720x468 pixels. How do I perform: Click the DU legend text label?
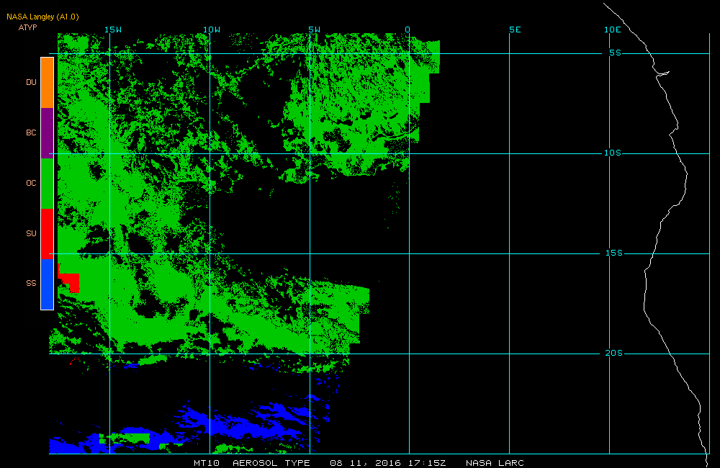click(x=31, y=82)
